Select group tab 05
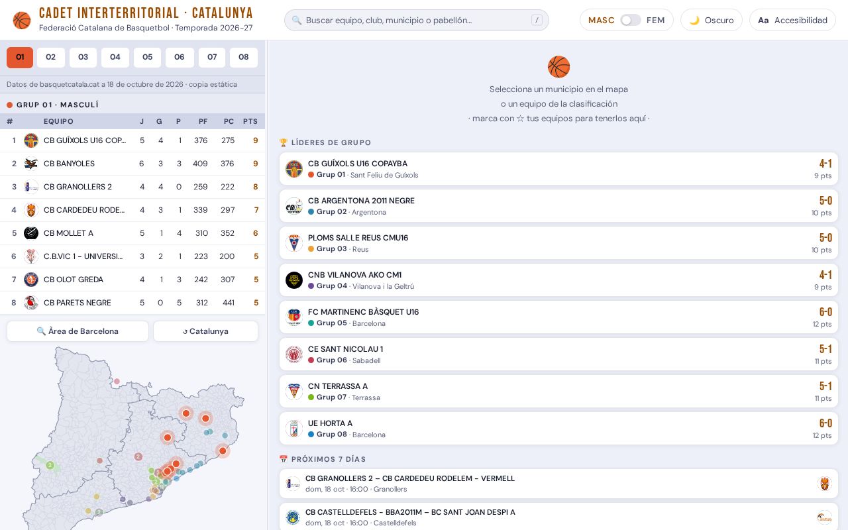 (x=147, y=58)
